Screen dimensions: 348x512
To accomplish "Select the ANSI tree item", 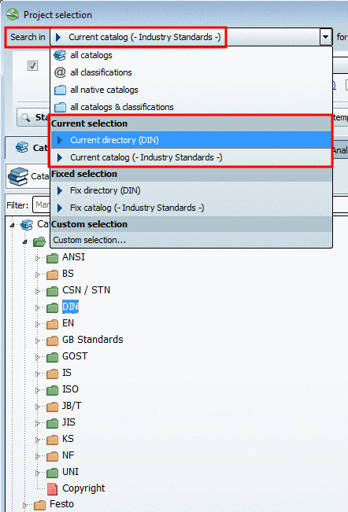I will click(73, 257).
